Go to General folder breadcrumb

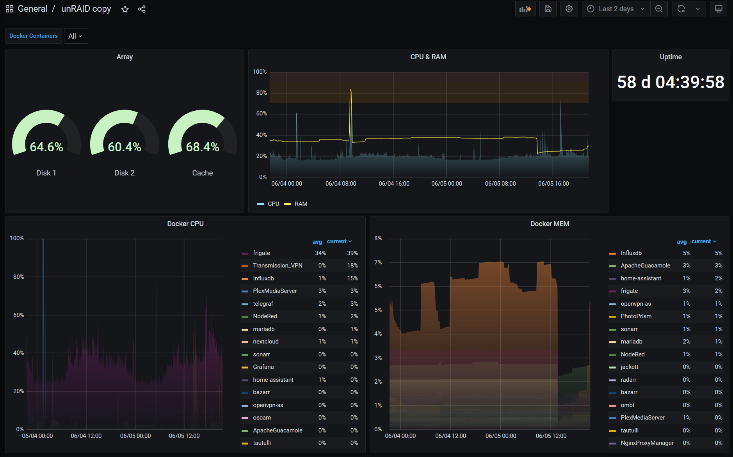(x=33, y=9)
